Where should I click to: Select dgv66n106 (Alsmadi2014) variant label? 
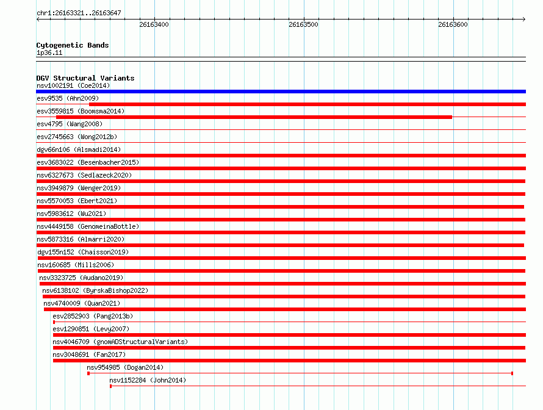point(79,149)
